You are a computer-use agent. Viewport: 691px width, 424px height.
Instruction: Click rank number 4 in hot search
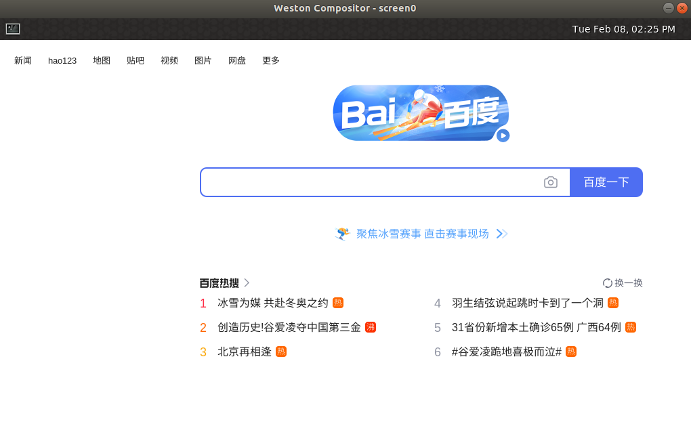[x=438, y=303]
